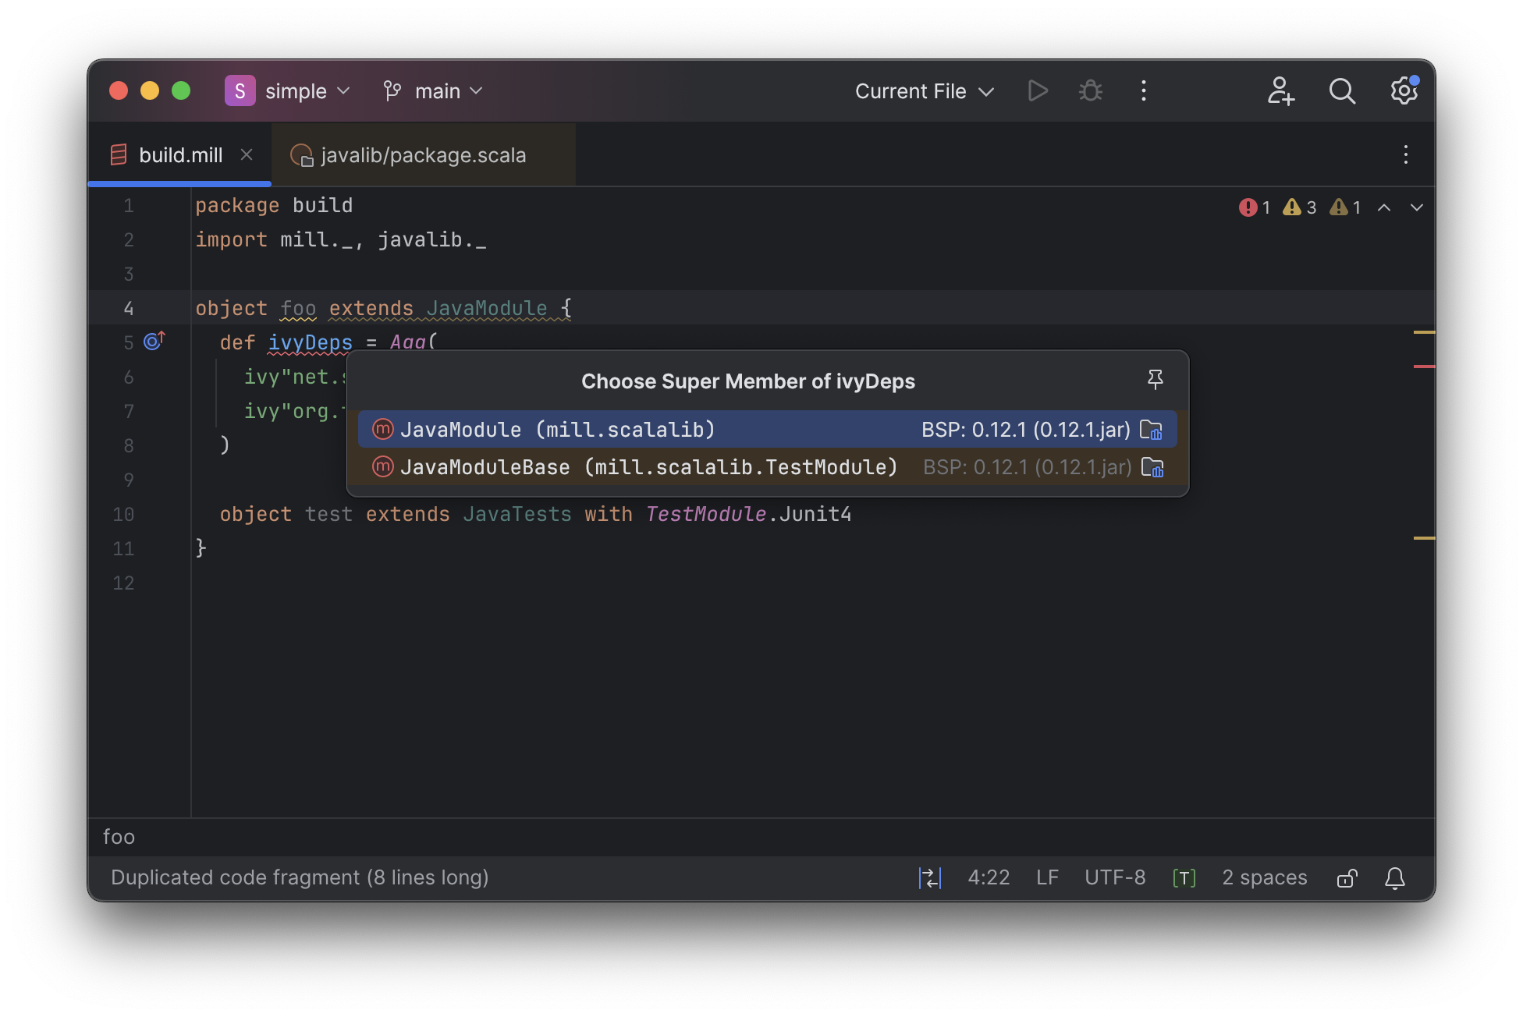
Task: Click on ivyDeps identifier in line 5
Action: tap(310, 342)
